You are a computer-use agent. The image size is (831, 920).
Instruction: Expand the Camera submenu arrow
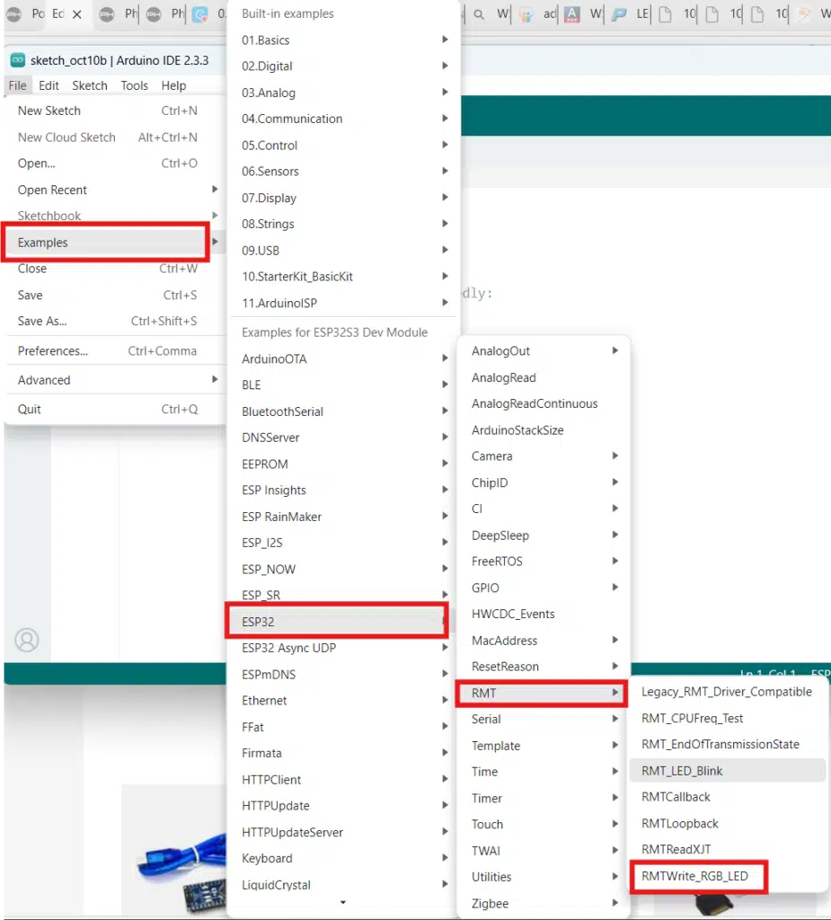(615, 456)
